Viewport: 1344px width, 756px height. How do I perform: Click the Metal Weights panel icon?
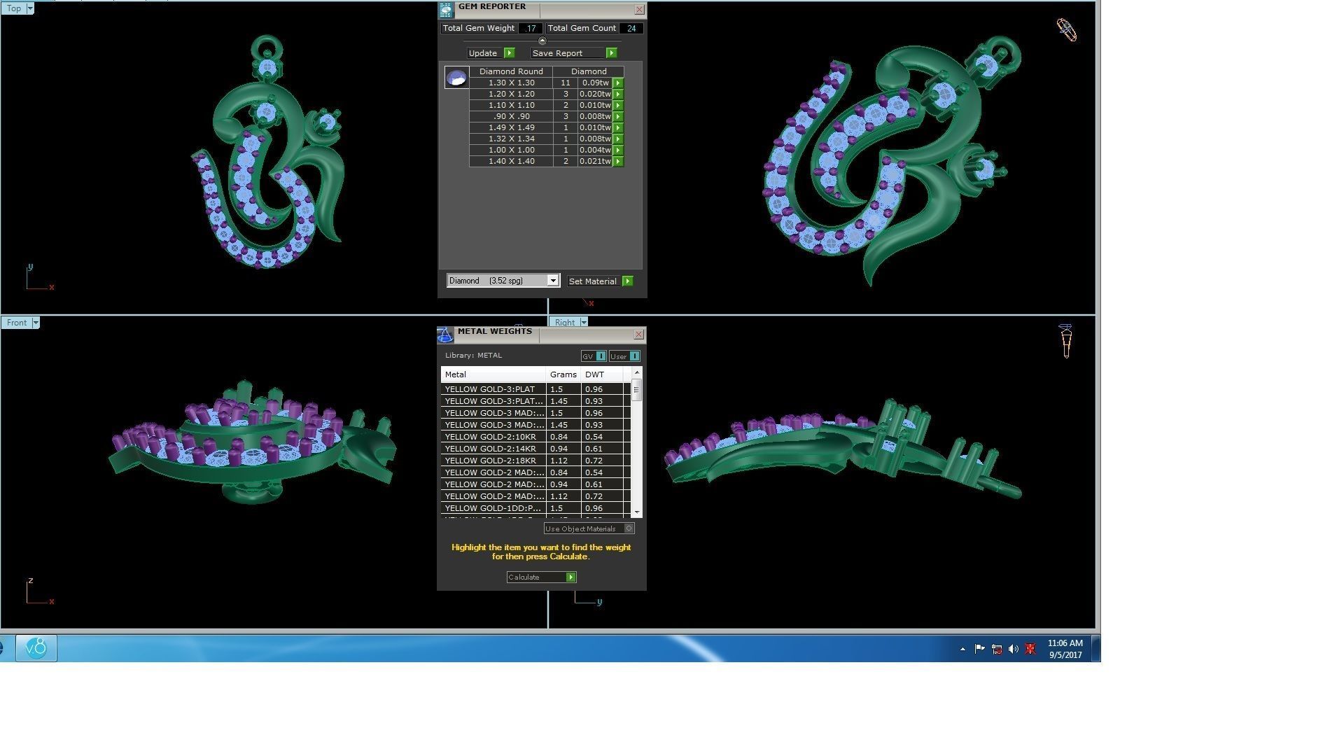click(x=445, y=335)
